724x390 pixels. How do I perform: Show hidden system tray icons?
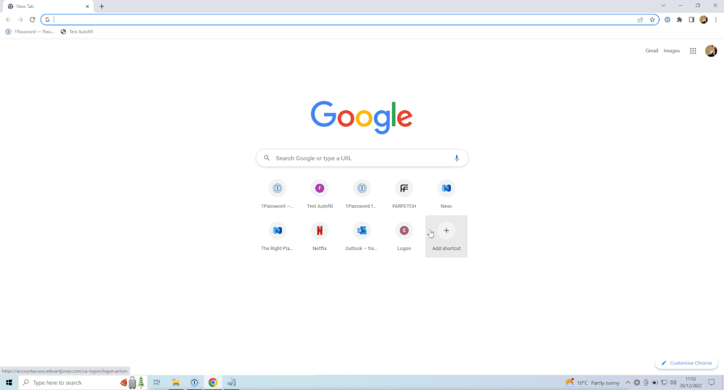(628, 382)
